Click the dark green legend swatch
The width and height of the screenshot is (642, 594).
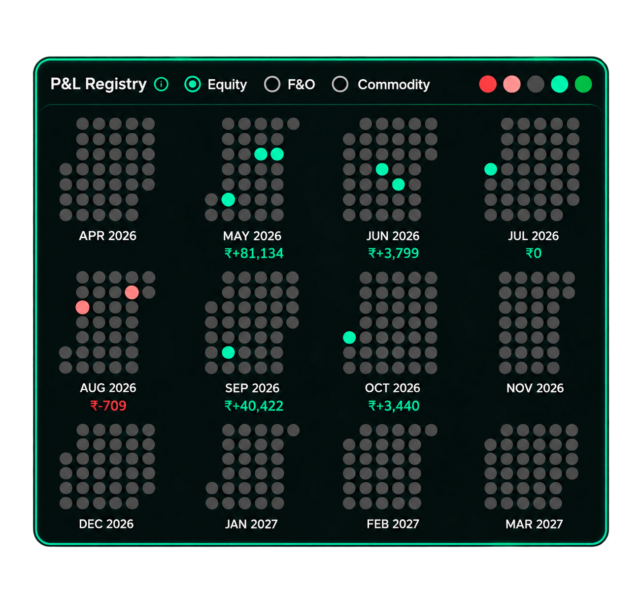click(583, 84)
